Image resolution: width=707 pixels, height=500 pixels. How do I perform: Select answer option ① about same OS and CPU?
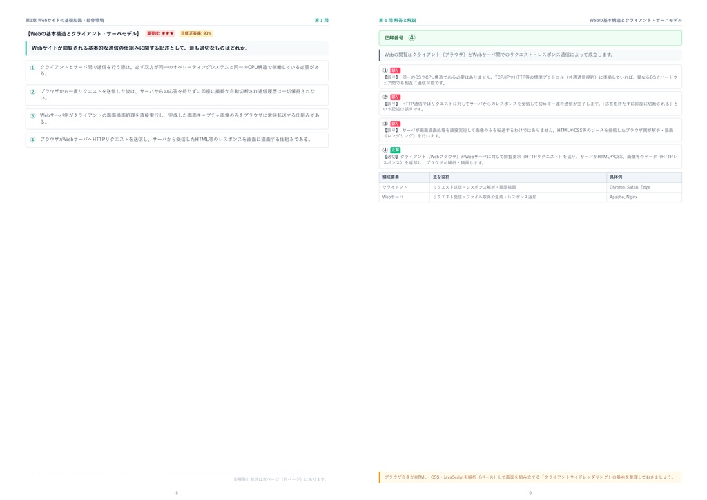tap(177, 70)
